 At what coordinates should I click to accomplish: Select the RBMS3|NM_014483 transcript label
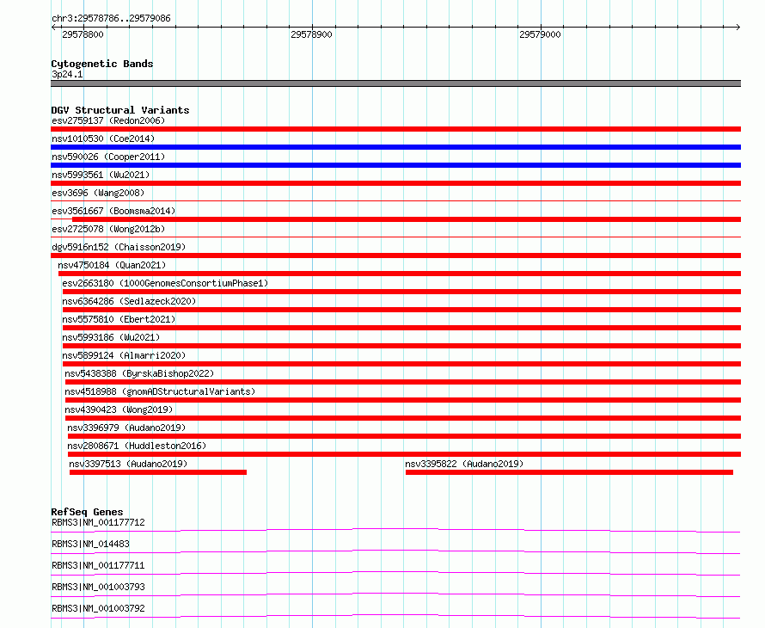pos(90,544)
